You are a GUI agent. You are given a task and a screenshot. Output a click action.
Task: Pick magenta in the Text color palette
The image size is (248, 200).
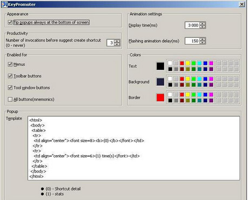pos(211,63)
